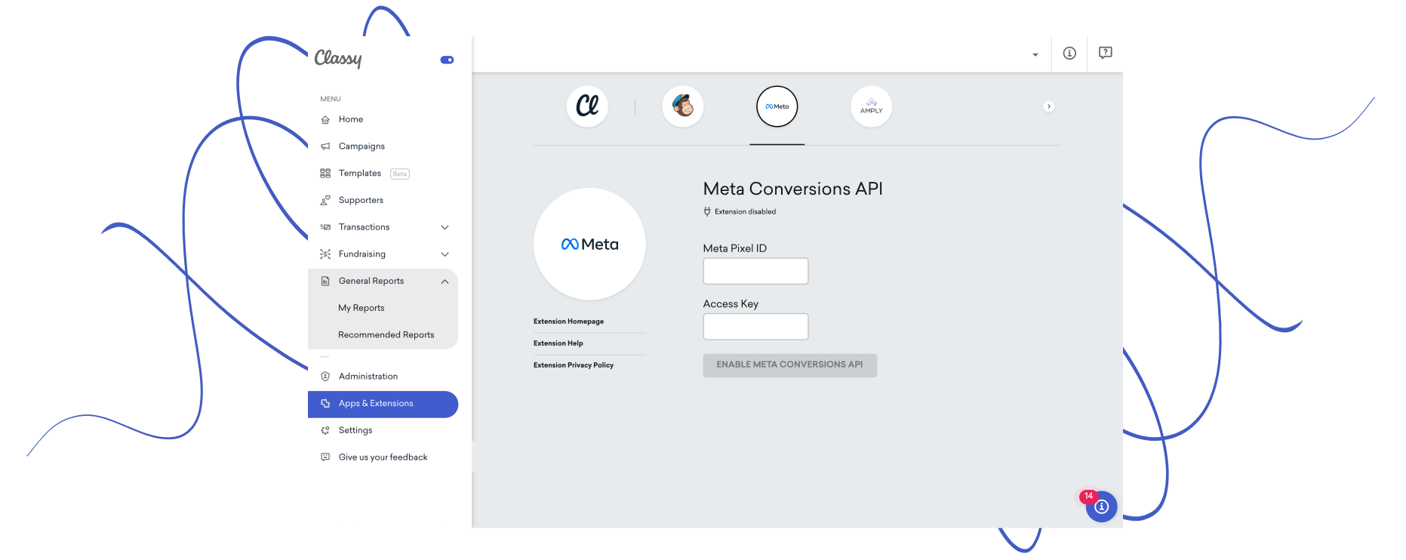This screenshot has height=560, width=1406.
Task: Select the Meta extension tab icon
Action: [777, 106]
